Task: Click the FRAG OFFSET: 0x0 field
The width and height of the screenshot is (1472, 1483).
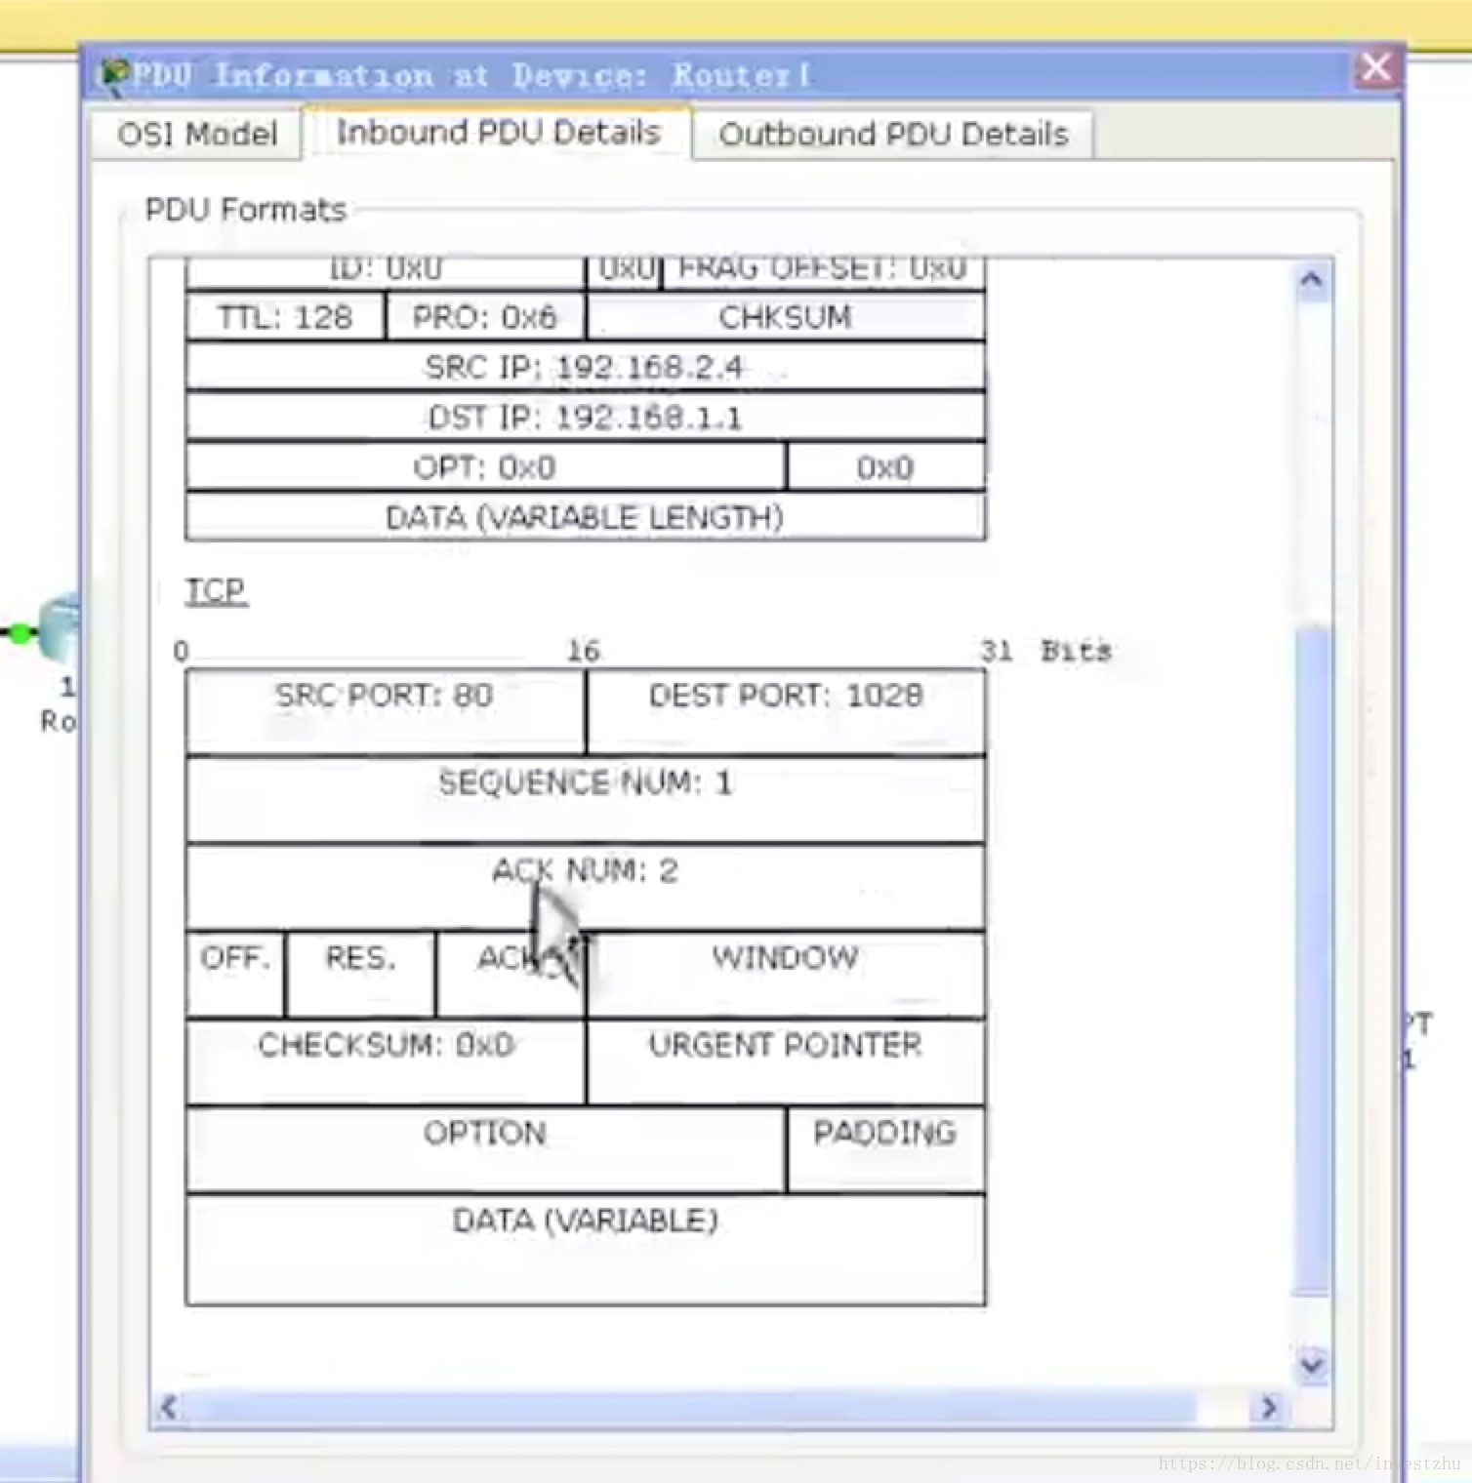Action: 823,272
